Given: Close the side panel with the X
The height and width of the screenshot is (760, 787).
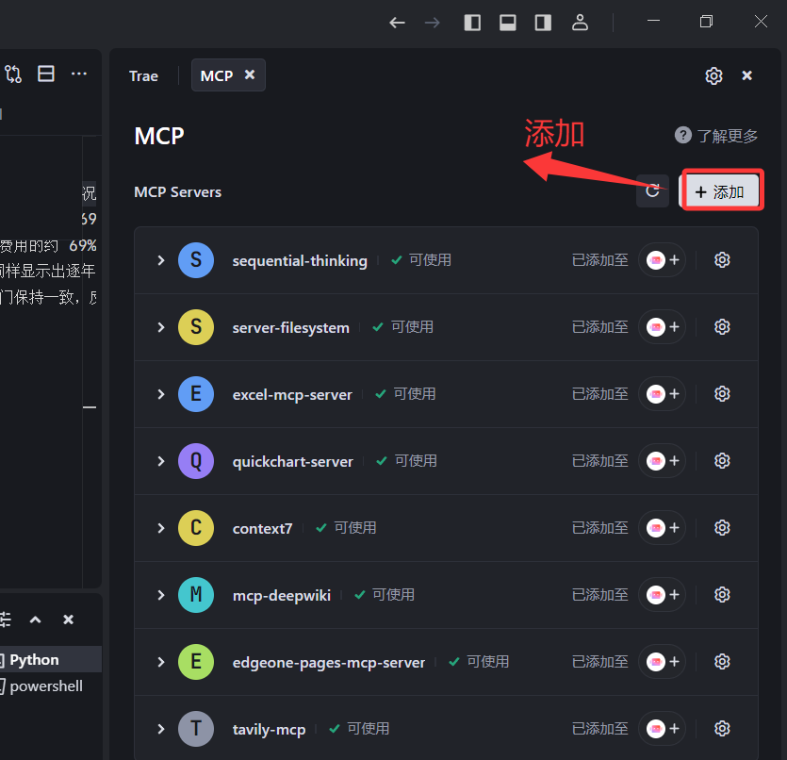Looking at the screenshot, I should [x=746, y=75].
